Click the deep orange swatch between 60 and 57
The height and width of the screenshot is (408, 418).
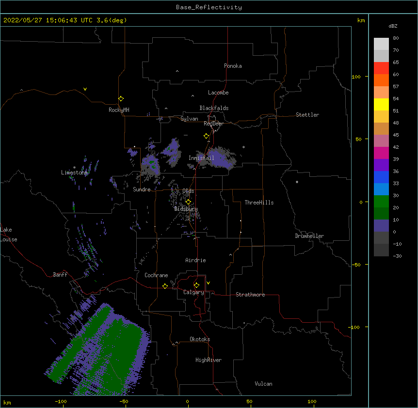pos(381,80)
